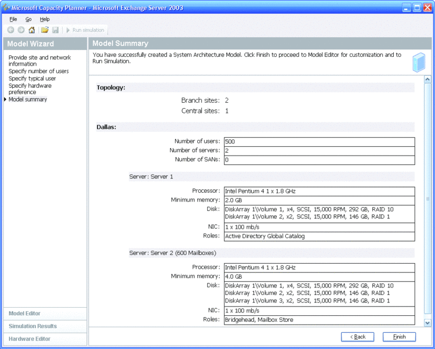Open the Help menu

45,19
